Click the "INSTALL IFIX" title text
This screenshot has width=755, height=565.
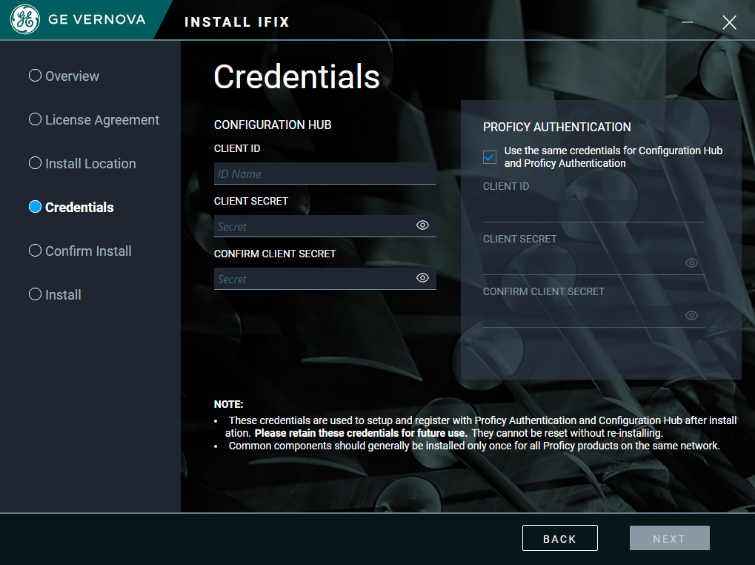tap(237, 22)
